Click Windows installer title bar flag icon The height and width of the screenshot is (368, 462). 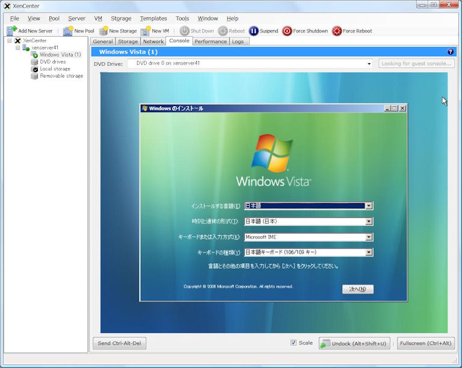point(144,108)
